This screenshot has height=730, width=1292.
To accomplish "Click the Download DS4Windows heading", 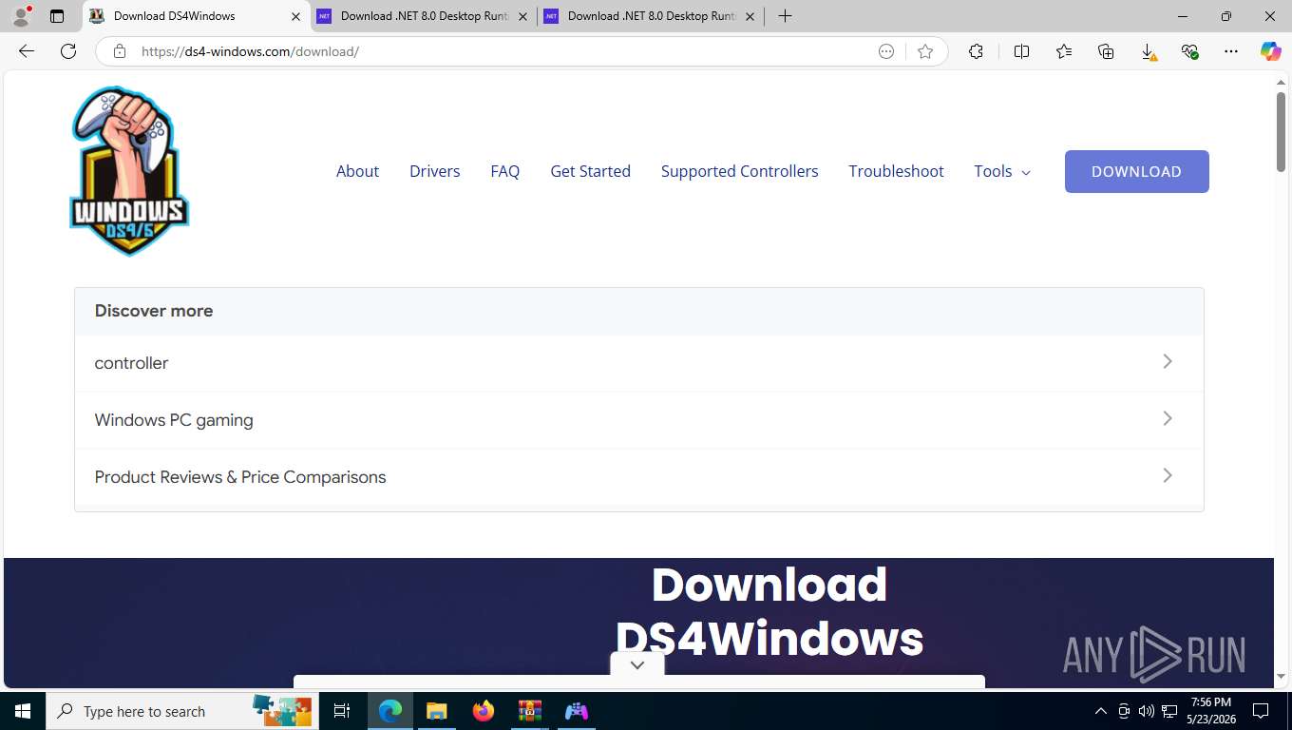I will pyautogui.click(x=769, y=611).
